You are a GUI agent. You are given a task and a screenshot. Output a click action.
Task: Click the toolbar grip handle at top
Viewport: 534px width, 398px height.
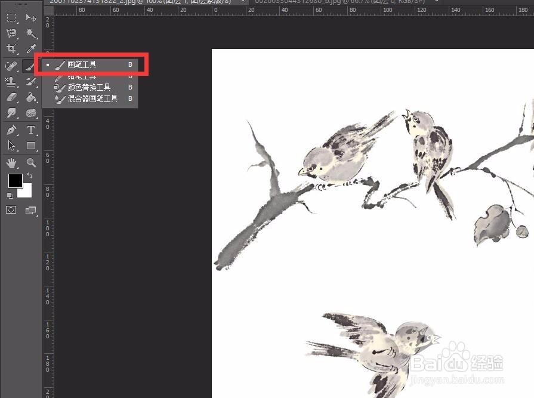21,4
